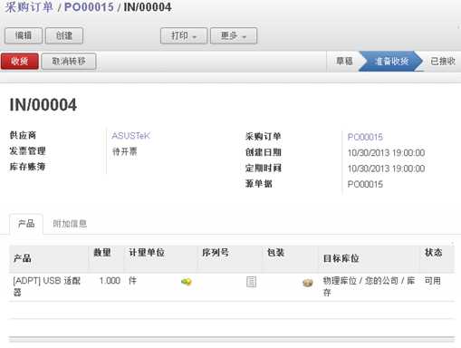Sort by the 产品 column header
This screenshot has width=461, height=348.
click(49, 258)
